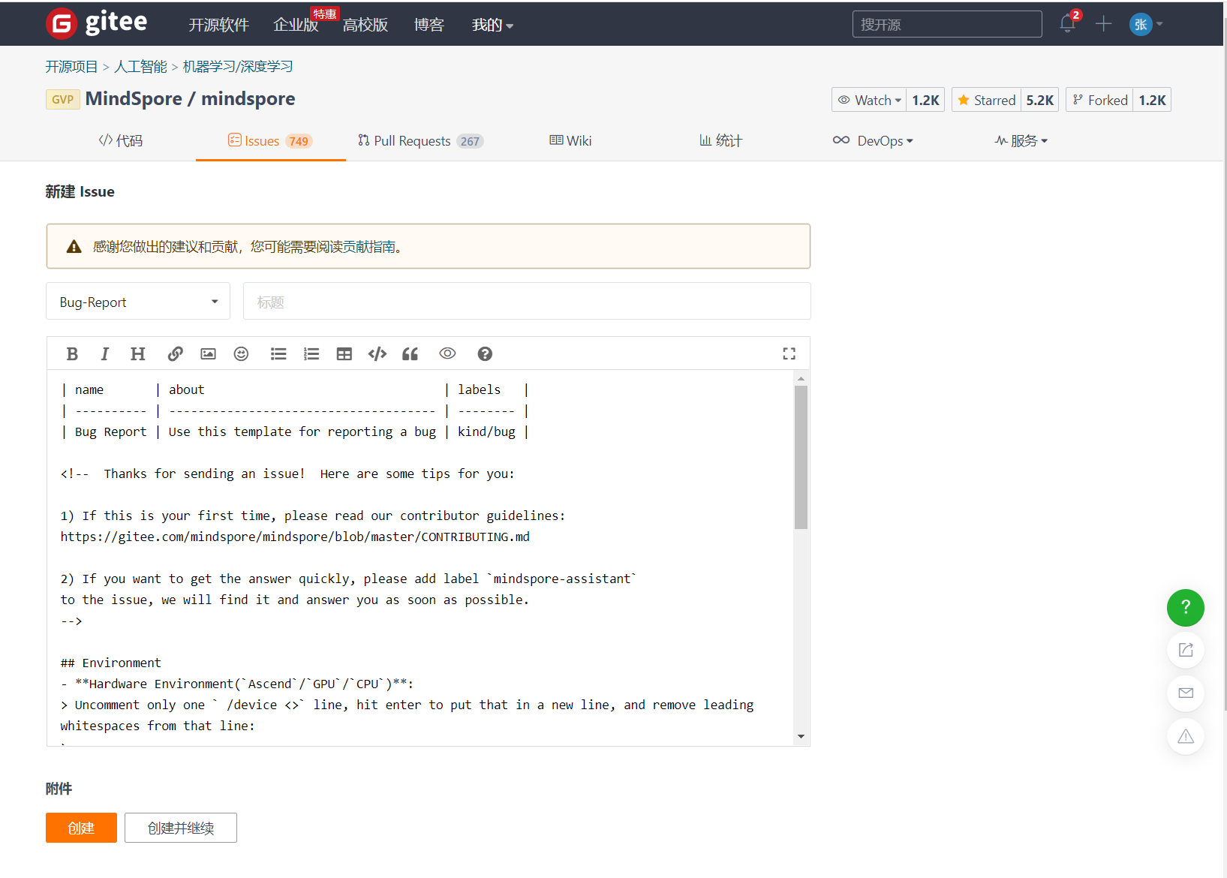This screenshot has width=1227, height=878.
Task: Focus the 搜开源 search box
Action: point(947,24)
